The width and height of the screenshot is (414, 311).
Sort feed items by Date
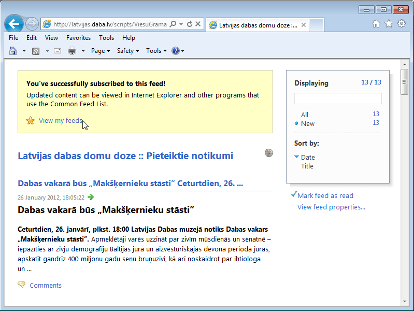[308, 157]
